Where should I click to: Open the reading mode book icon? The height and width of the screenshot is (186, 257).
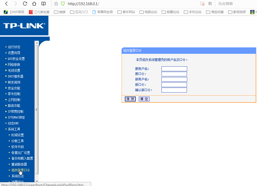44,4
